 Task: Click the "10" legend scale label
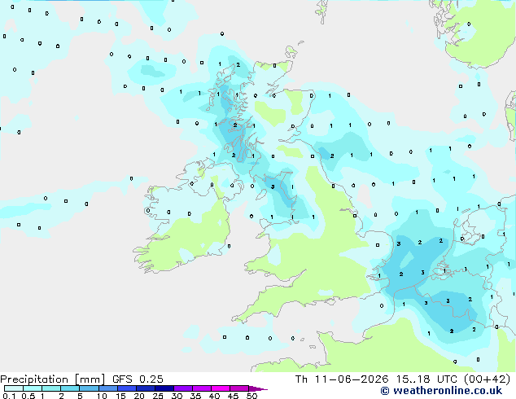(x=102, y=396)
